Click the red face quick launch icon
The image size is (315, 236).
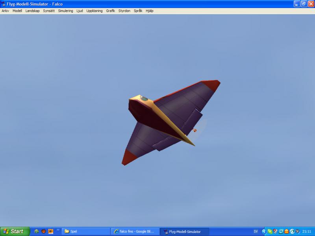click(x=44, y=231)
